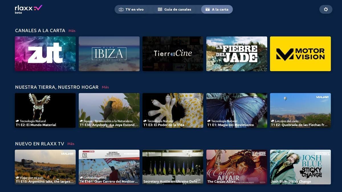Play La Fiebre del Jade channel
Screen dimensions: 342x192
pos(236,53)
